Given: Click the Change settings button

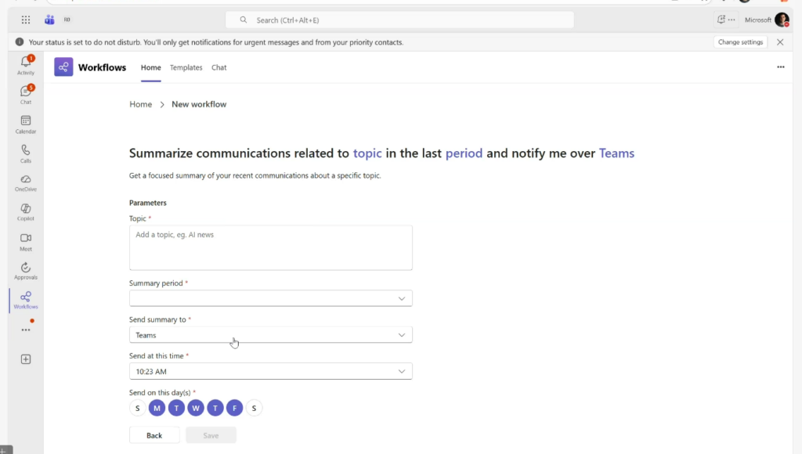Looking at the screenshot, I should [x=740, y=42].
